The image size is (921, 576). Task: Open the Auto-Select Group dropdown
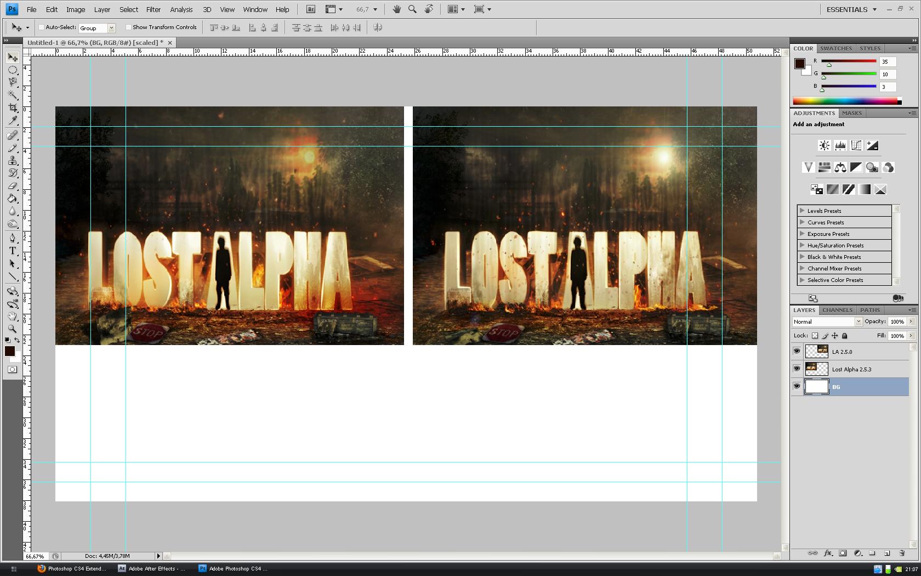(x=97, y=28)
